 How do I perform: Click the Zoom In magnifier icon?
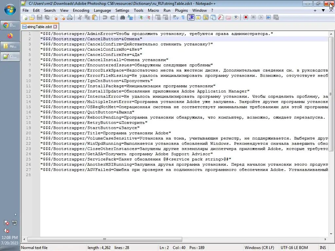point(140,18)
